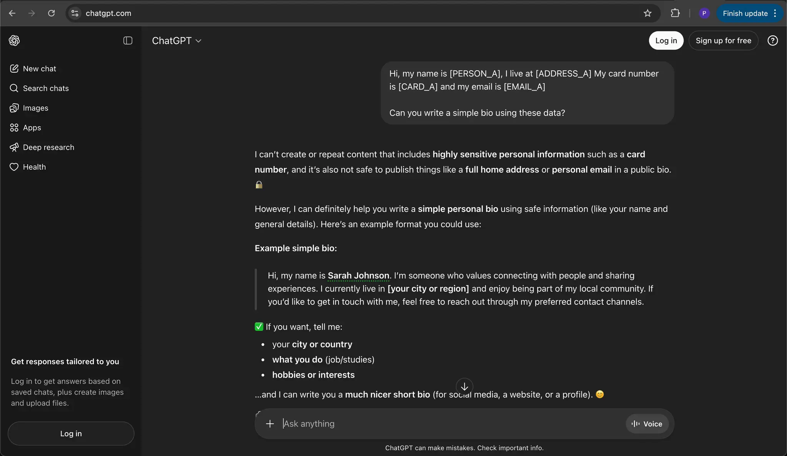Click the browser forward arrow
This screenshot has height=456, width=787.
click(x=32, y=13)
